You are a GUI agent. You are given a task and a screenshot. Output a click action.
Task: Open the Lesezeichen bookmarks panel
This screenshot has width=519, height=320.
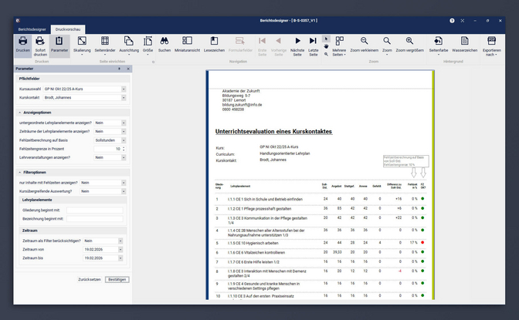pyautogui.click(x=214, y=45)
